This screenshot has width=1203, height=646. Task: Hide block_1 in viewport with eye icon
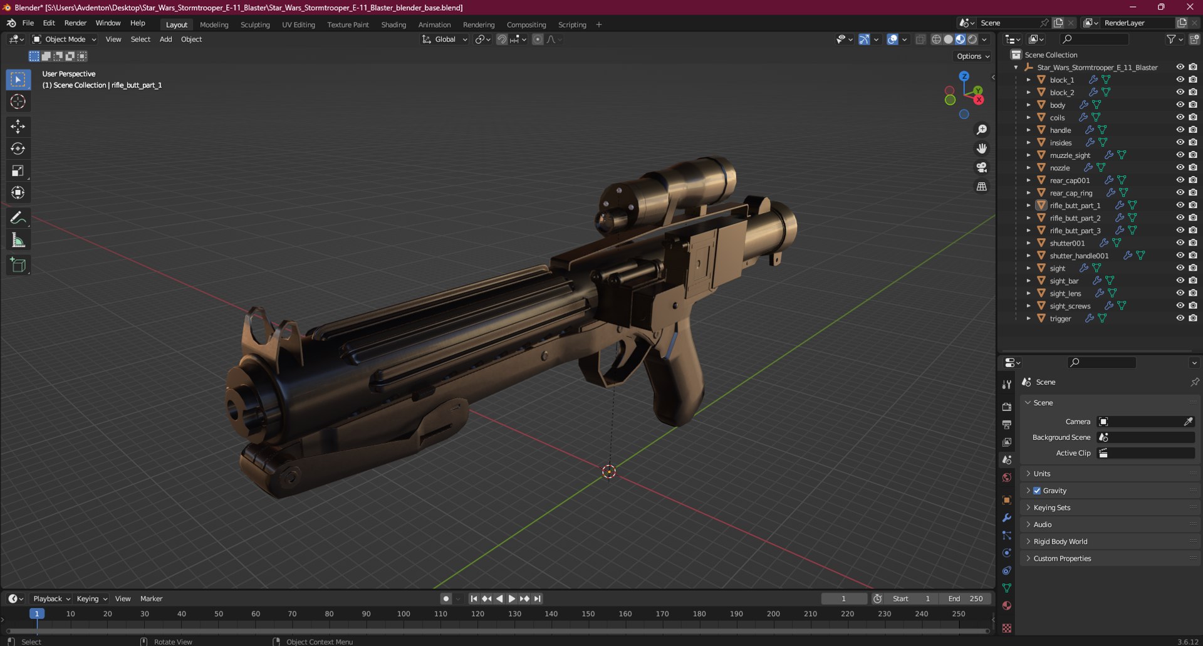1180,80
